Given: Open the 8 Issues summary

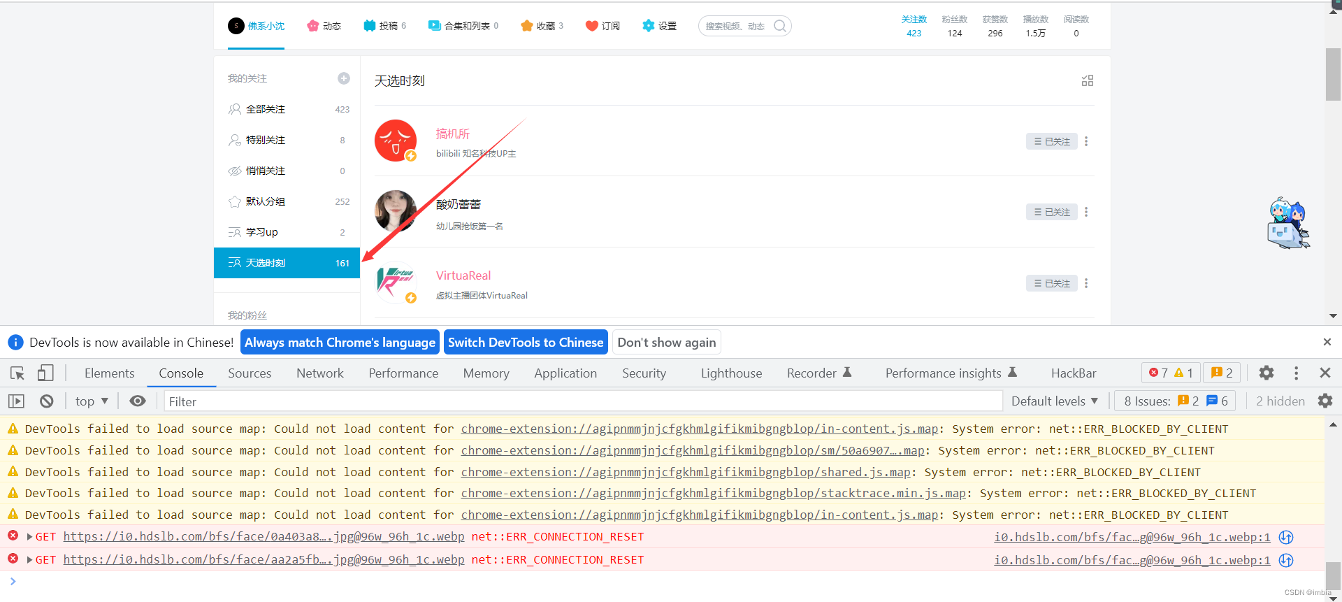Looking at the screenshot, I should coord(1175,401).
